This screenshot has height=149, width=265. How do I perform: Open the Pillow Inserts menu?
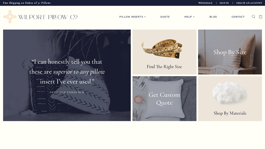(131, 17)
